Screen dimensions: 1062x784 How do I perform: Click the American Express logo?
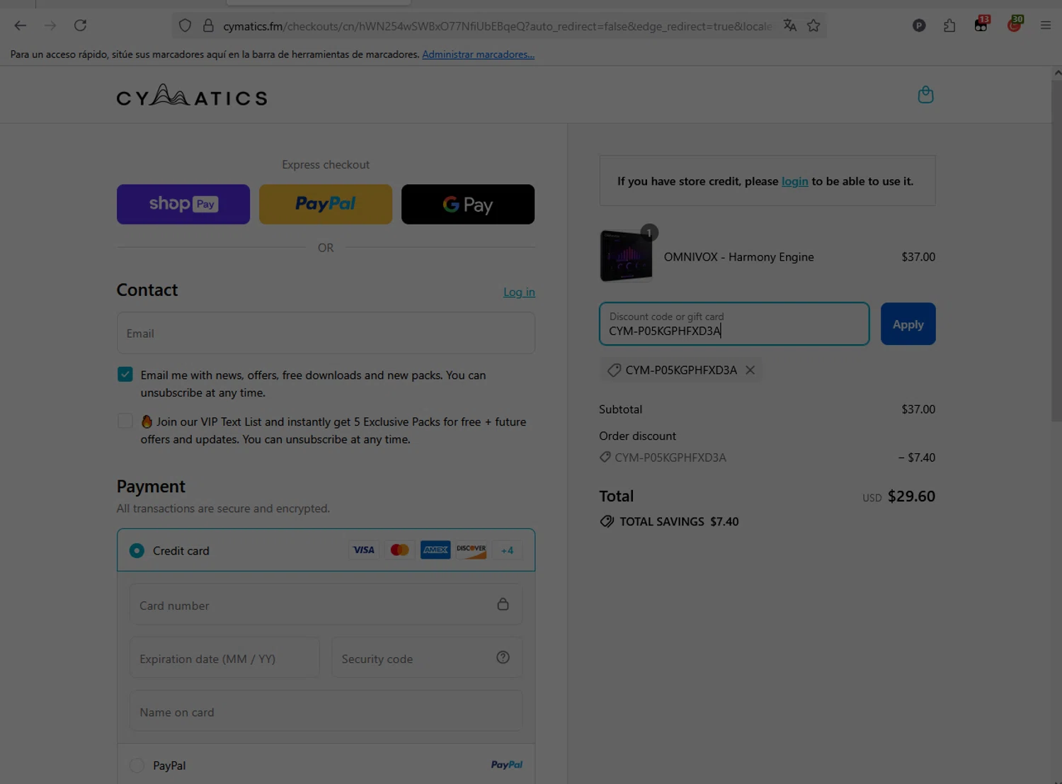(x=435, y=550)
